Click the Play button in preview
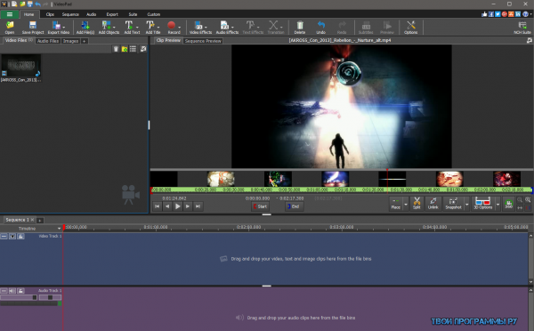This screenshot has height=331, width=534. click(x=177, y=206)
